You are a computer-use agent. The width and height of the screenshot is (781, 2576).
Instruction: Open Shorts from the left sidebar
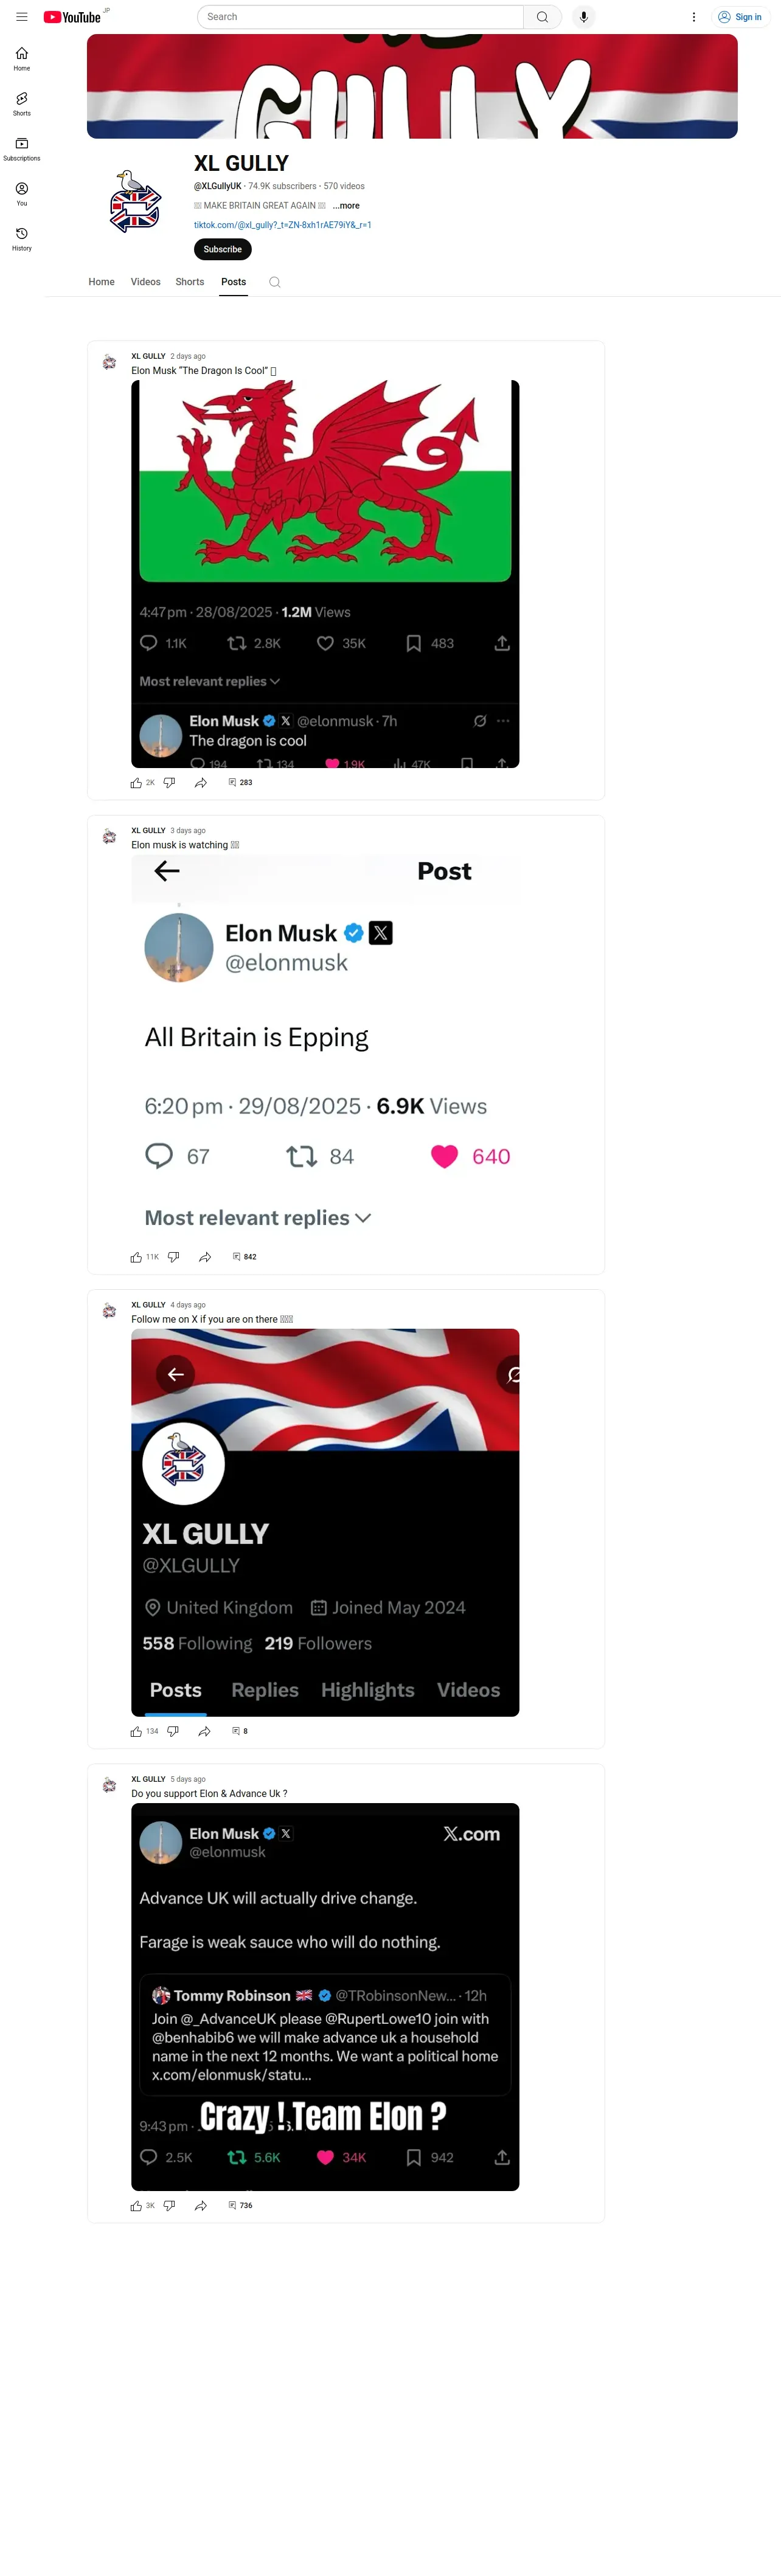[22, 103]
